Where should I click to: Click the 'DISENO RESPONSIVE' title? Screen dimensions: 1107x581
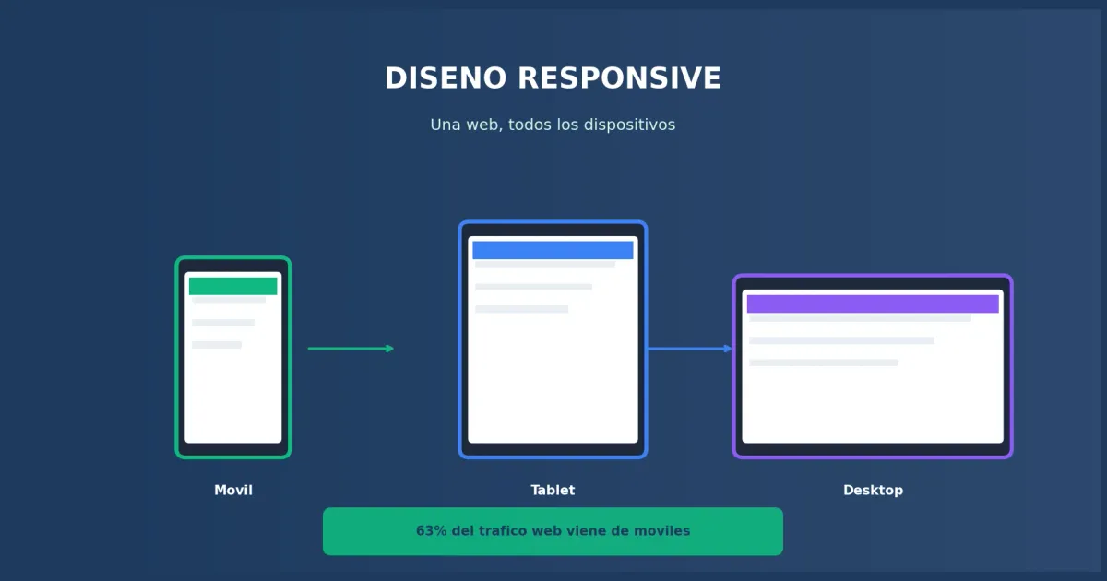pos(553,78)
